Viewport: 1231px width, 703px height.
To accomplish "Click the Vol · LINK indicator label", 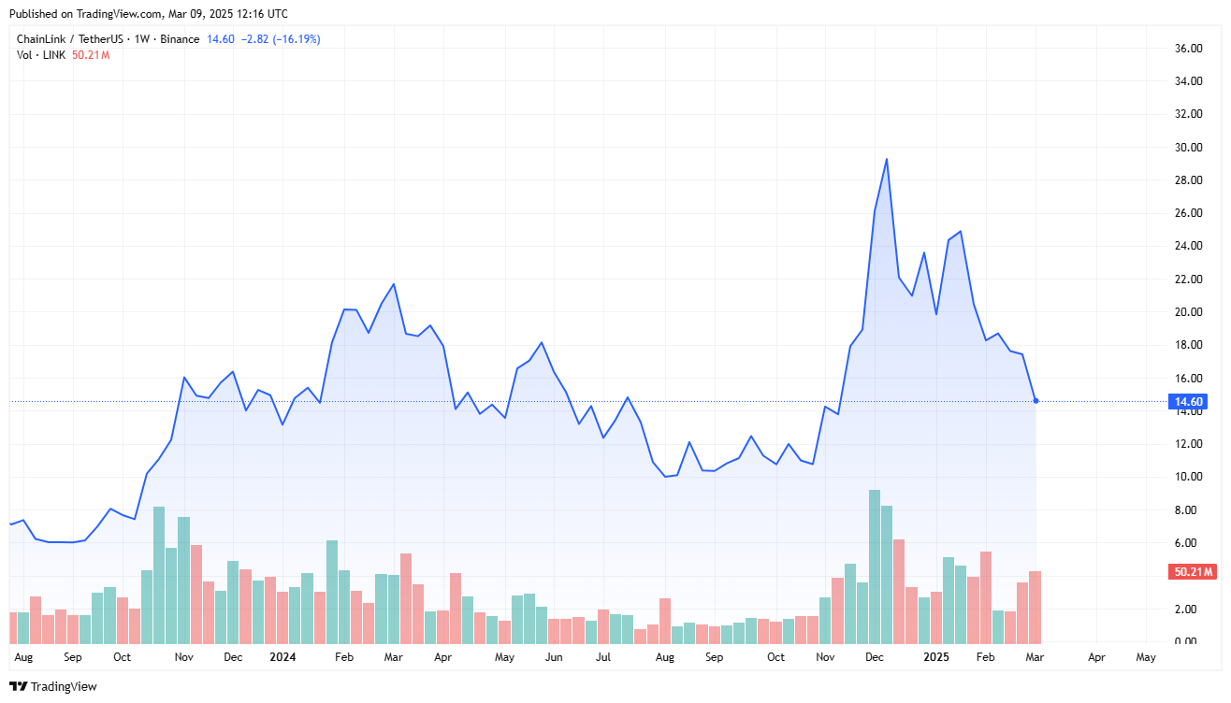I will [42, 55].
